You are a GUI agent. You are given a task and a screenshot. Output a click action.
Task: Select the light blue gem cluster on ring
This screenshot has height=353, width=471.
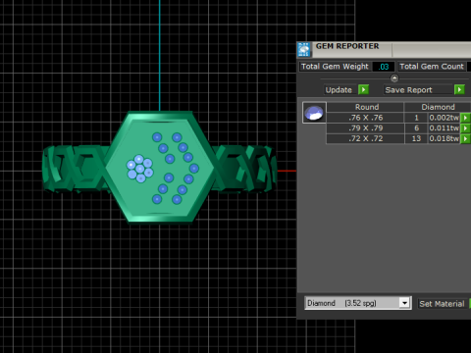tap(139, 169)
